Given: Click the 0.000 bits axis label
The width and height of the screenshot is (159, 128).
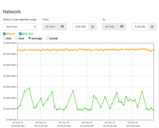Looking at the screenshot, I should click(x=11, y=120).
